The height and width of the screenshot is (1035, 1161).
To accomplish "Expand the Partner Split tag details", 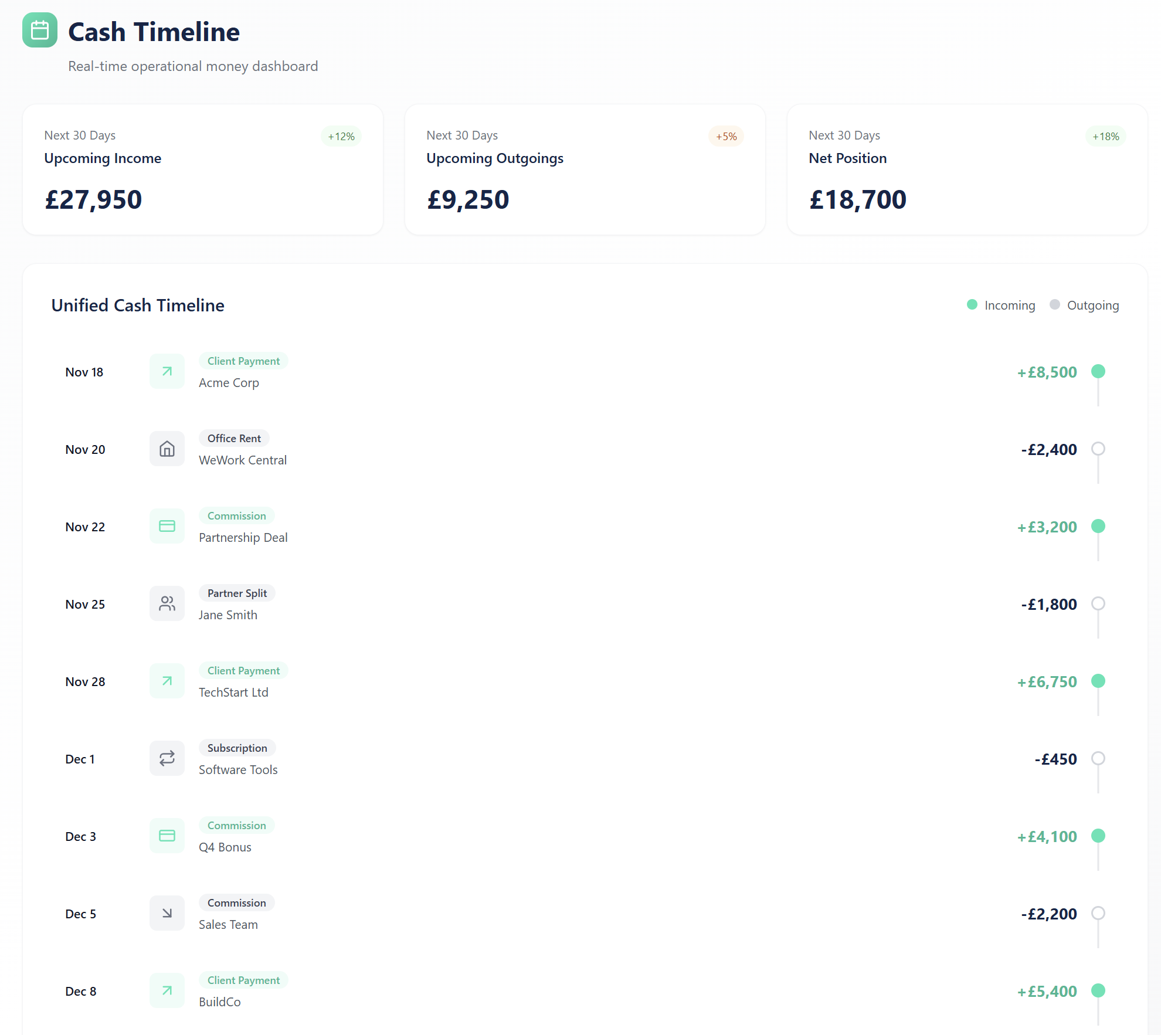I will coord(237,593).
